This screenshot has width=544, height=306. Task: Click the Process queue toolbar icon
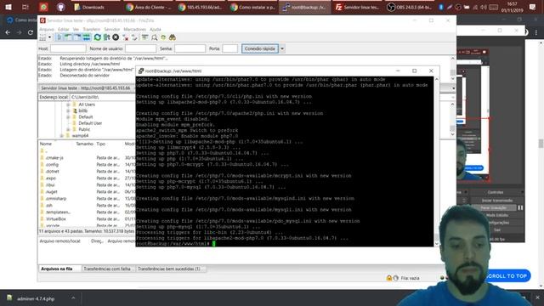pyautogui.click(x=106, y=37)
